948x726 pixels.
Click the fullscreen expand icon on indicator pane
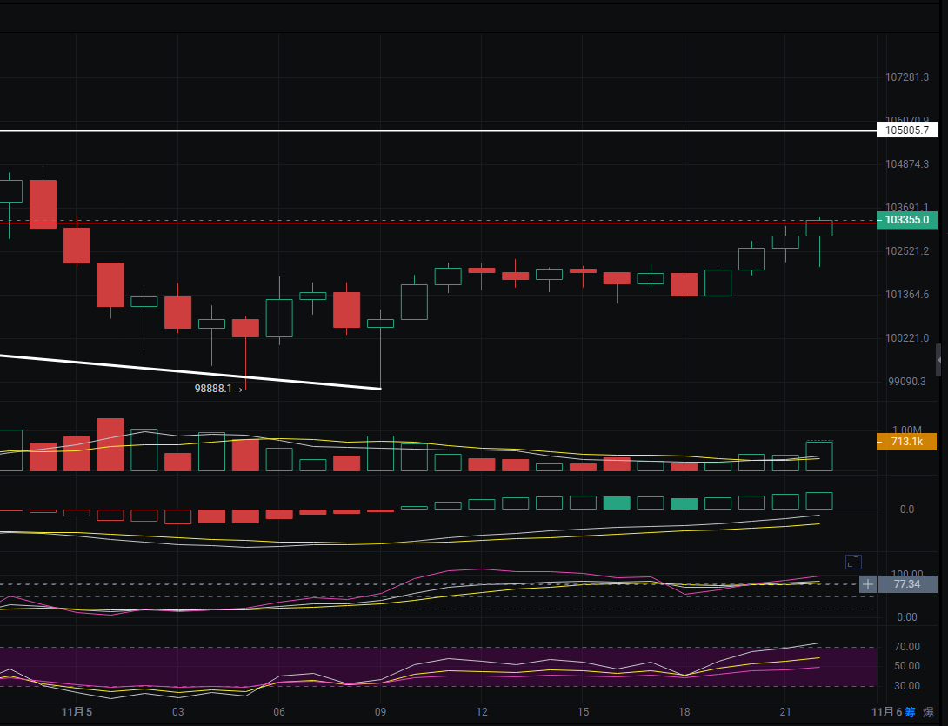(853, 562)
